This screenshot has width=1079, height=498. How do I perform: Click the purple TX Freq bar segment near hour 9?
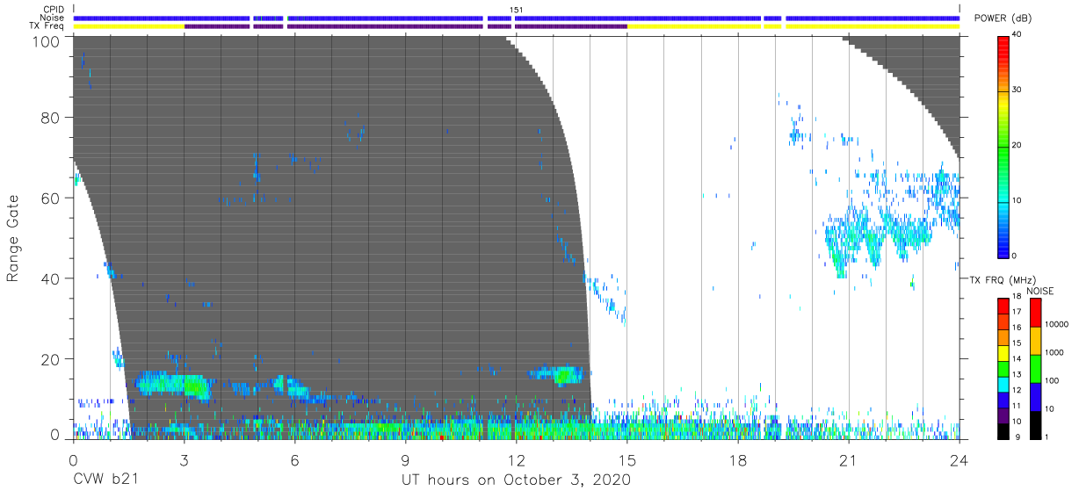387,26
